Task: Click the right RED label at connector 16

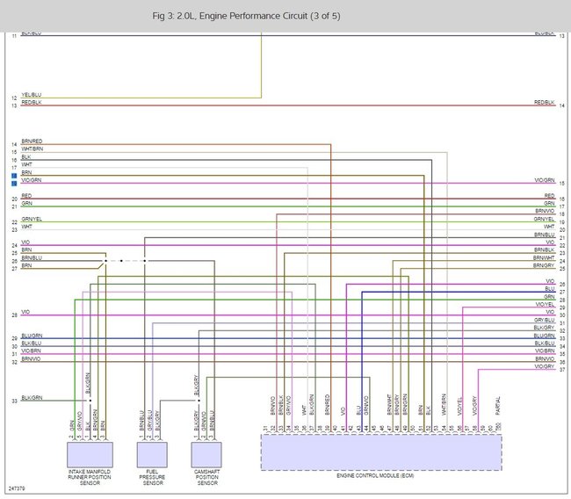Action: click(x=550, y=196)
